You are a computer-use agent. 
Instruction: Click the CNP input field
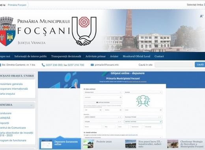pos(93,110)
